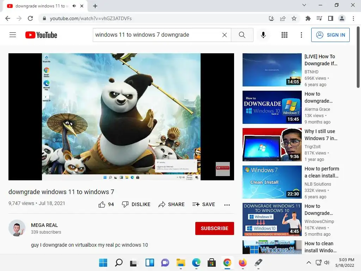The image size is (361, 271).
Task: Share the video
Action: 172,204
